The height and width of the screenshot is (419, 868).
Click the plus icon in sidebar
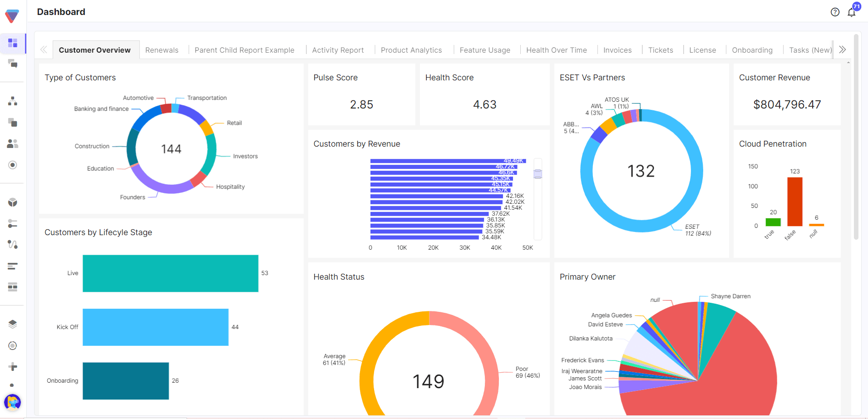click(13, 367)
